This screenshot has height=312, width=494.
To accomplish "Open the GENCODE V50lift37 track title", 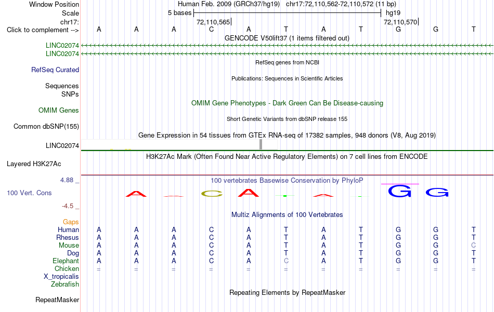I will pyautogui.click(x=287, y=38).
